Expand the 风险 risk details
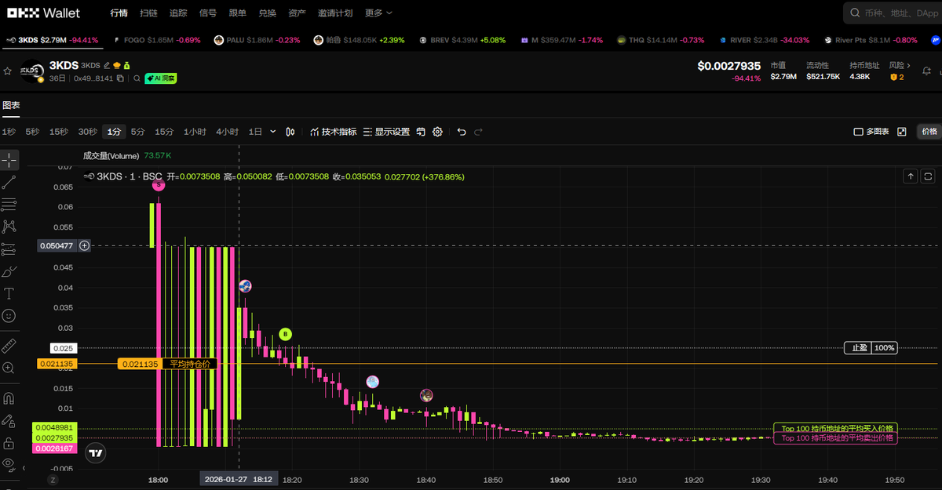Image resolution: width=942 pixels, height=490 pixels. (900, 66)
